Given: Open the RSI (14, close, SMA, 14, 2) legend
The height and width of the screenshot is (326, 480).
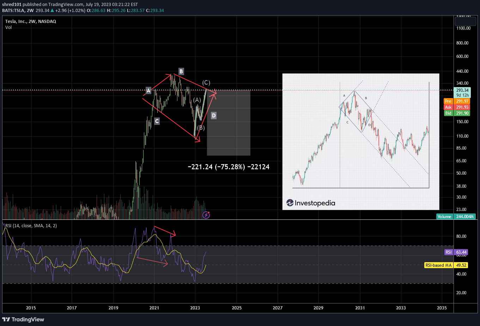Looking at the screenshot, I should click(x=30, y=226).
